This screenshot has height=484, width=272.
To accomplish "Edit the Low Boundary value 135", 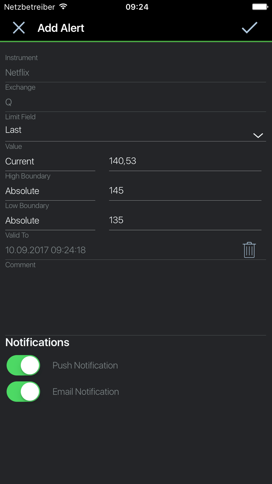I will pos(185,220).
